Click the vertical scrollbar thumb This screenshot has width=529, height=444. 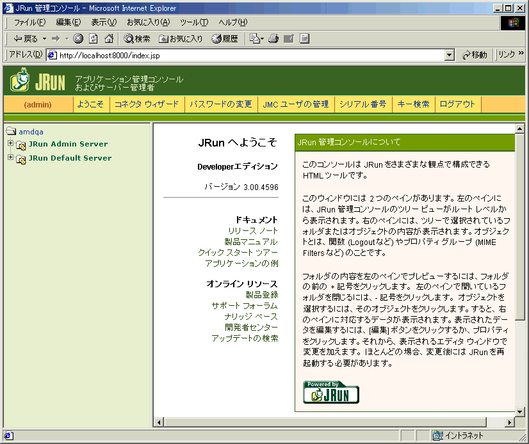pos(519,226)
